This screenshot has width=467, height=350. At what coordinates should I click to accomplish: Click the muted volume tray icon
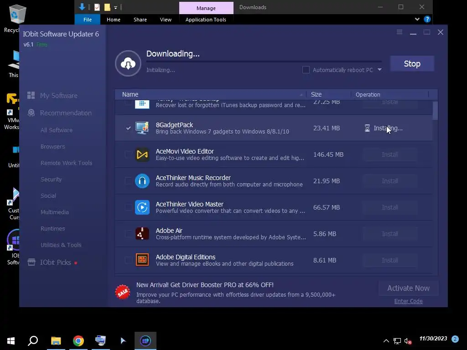click(x=408, y=341)
